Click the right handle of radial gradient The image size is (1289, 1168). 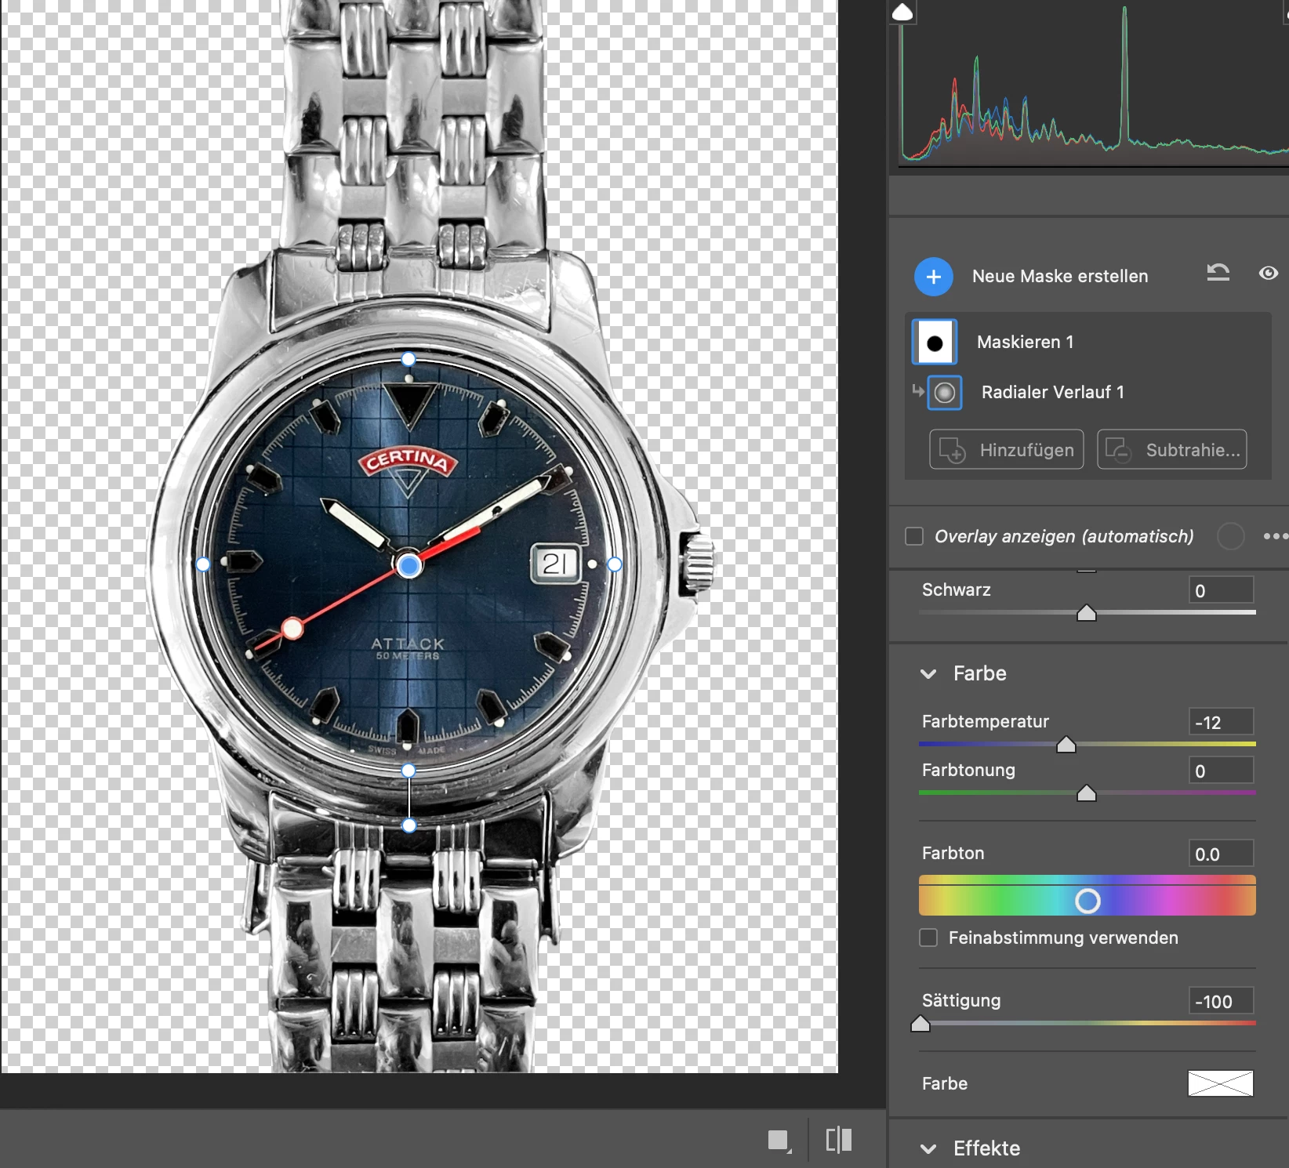pyautogui.click(x=615, y=564)
